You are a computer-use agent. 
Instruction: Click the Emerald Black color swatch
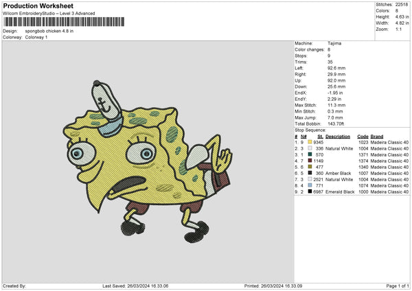(x=310, y=191)
